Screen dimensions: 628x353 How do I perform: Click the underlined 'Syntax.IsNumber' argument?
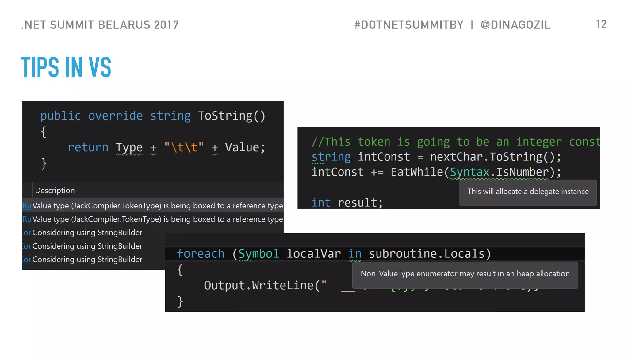499,172
